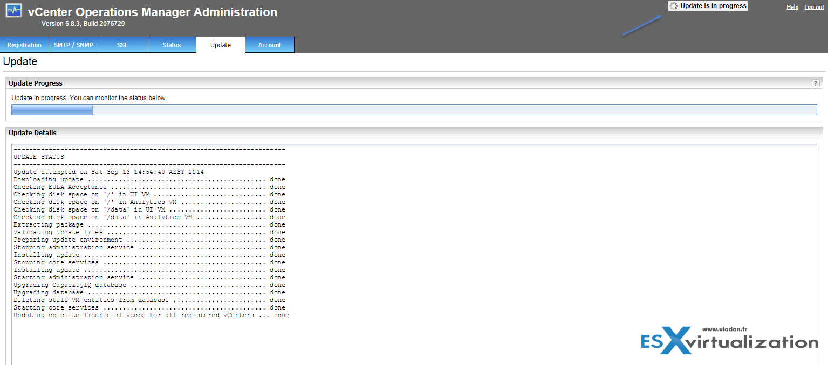
Task: Click the 'Update Details' panel header
Action: click(x=414, y=132)
